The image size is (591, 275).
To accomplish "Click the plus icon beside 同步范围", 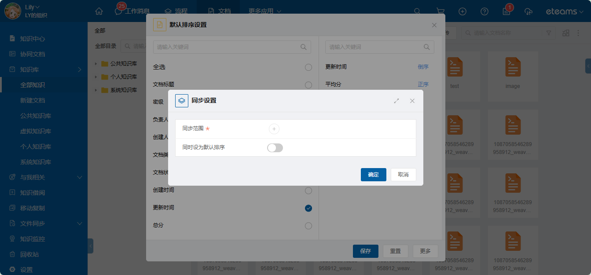I will [274, 129].
